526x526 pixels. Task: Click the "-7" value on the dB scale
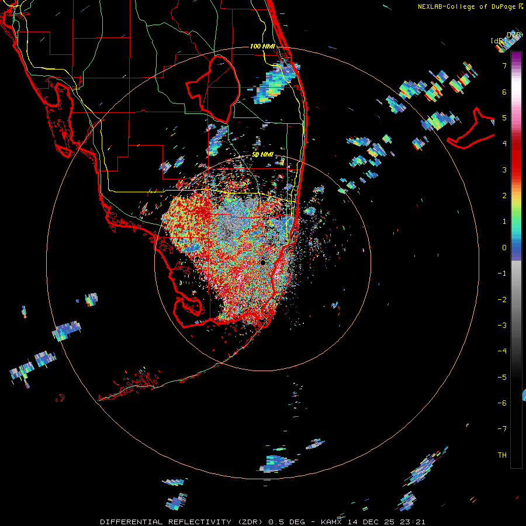[x=502, y=429]
